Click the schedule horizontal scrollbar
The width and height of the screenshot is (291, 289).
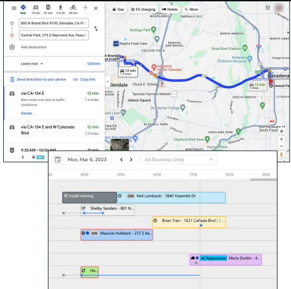(x=263, y=180)
